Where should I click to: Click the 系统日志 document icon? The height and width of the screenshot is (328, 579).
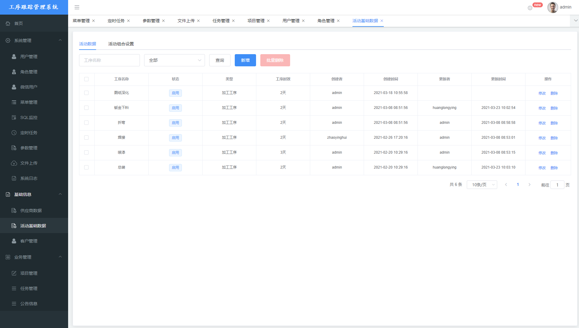pos(14,178)
